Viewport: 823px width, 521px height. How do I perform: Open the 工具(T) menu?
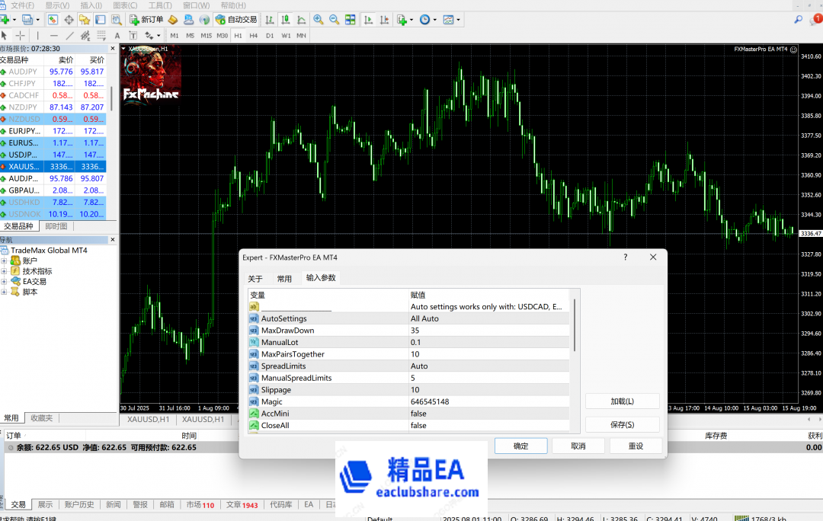[159, 5]
